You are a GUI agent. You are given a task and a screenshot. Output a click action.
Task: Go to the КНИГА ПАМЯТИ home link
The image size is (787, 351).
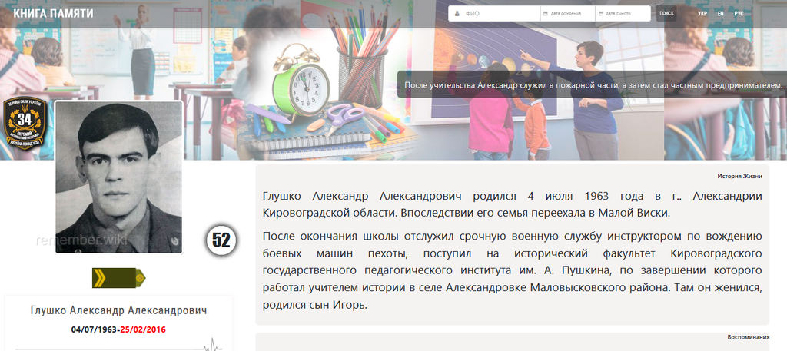(54, 14)
